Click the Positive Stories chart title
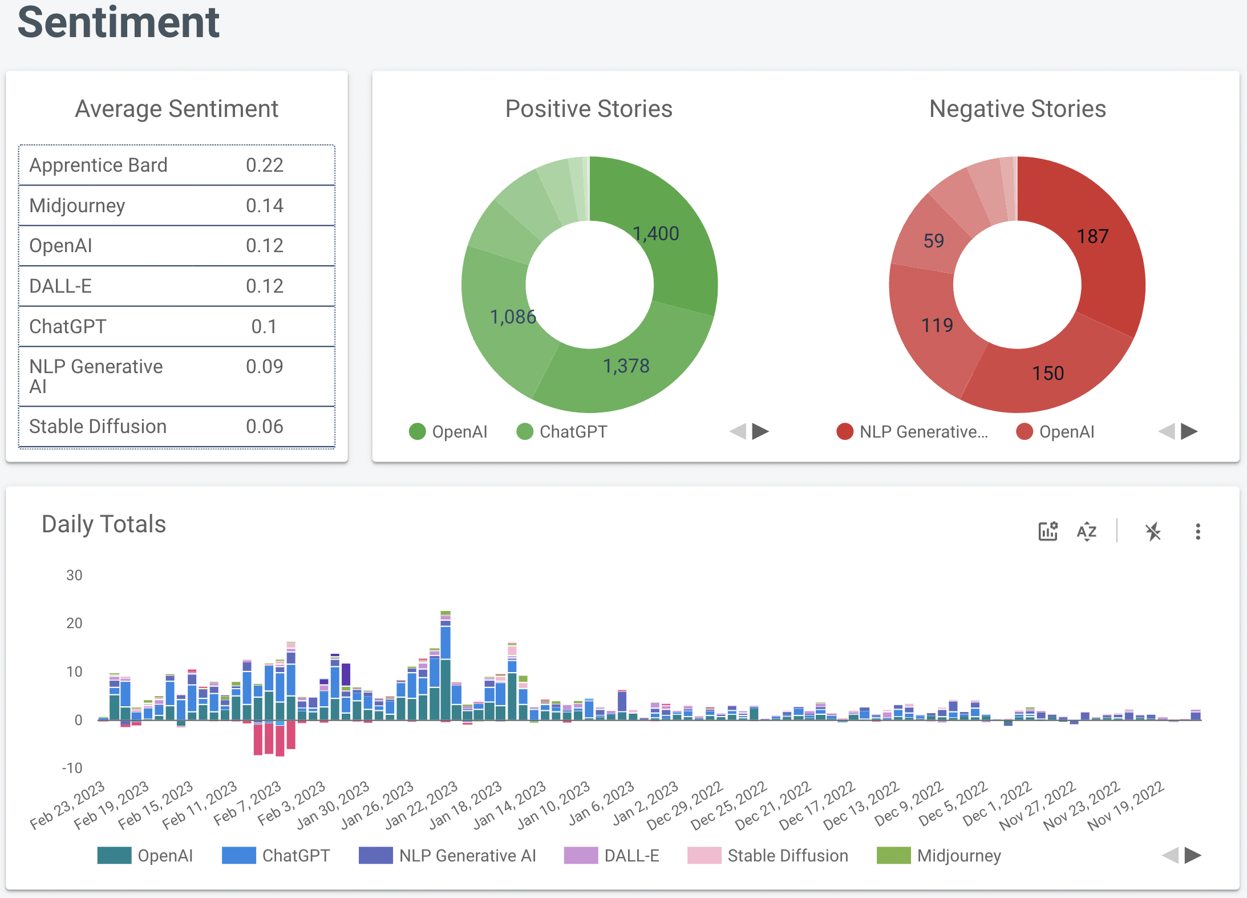This screenshot has width=1247, height=898. click(589, 108)
